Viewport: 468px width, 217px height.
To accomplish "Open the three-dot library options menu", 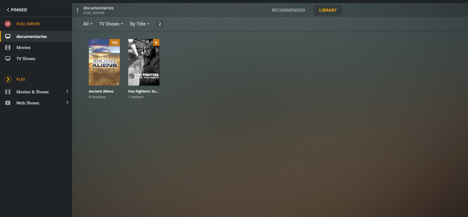I will coord(78,10).
